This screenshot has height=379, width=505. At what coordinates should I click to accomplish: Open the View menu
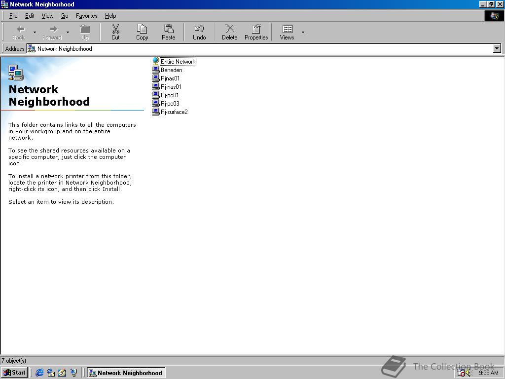pos(48,16)
